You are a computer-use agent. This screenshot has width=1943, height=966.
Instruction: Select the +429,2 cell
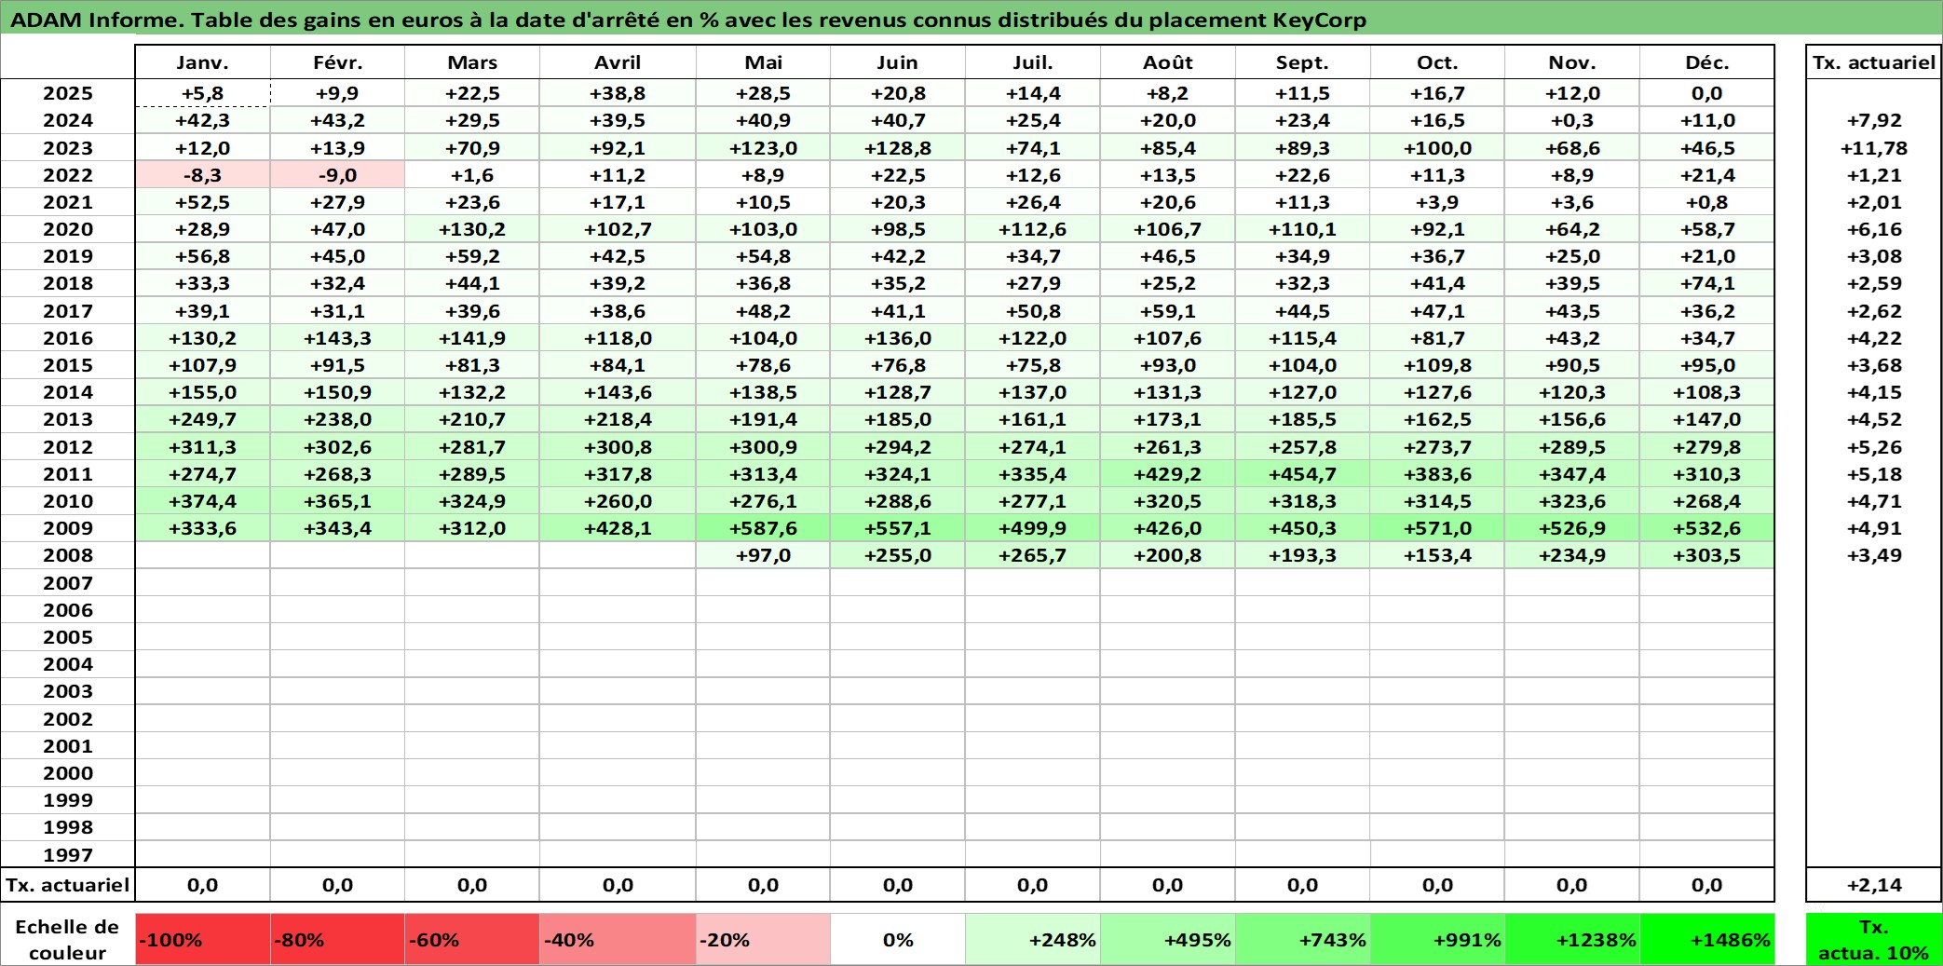pos(1168,474)
